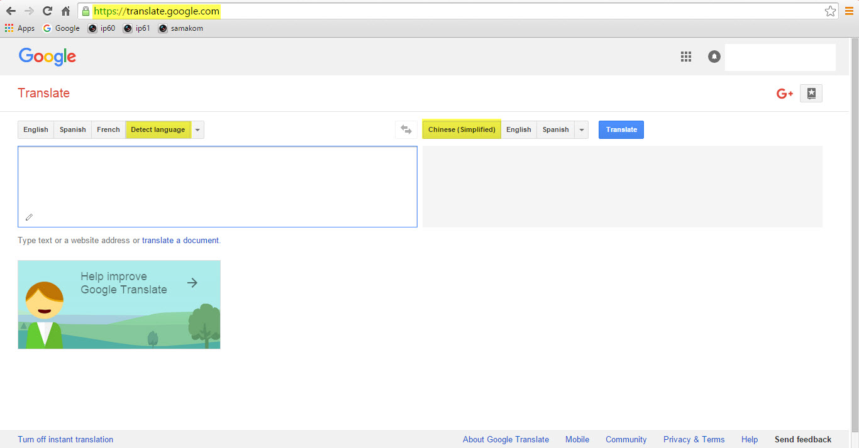859x448 pixels.
Task: Go back with the browser back arrow
Action: coord(11,11)
